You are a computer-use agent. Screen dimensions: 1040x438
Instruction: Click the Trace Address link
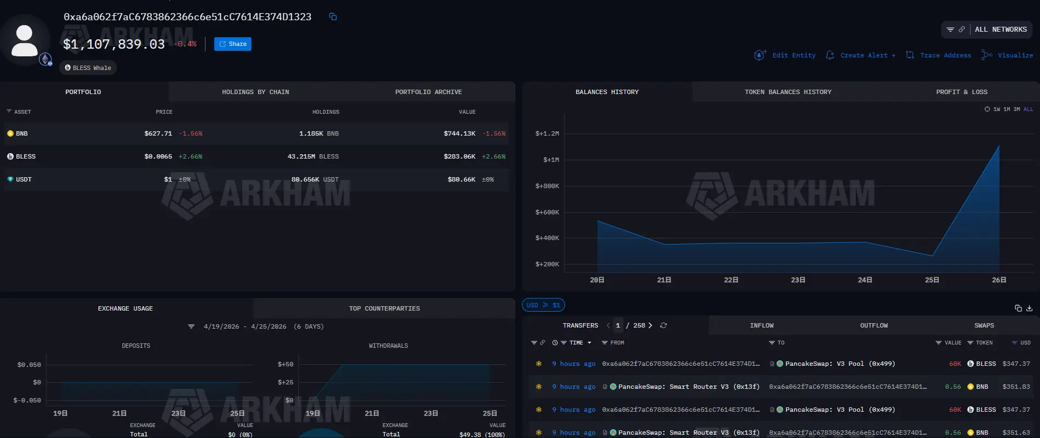(945, 55)
